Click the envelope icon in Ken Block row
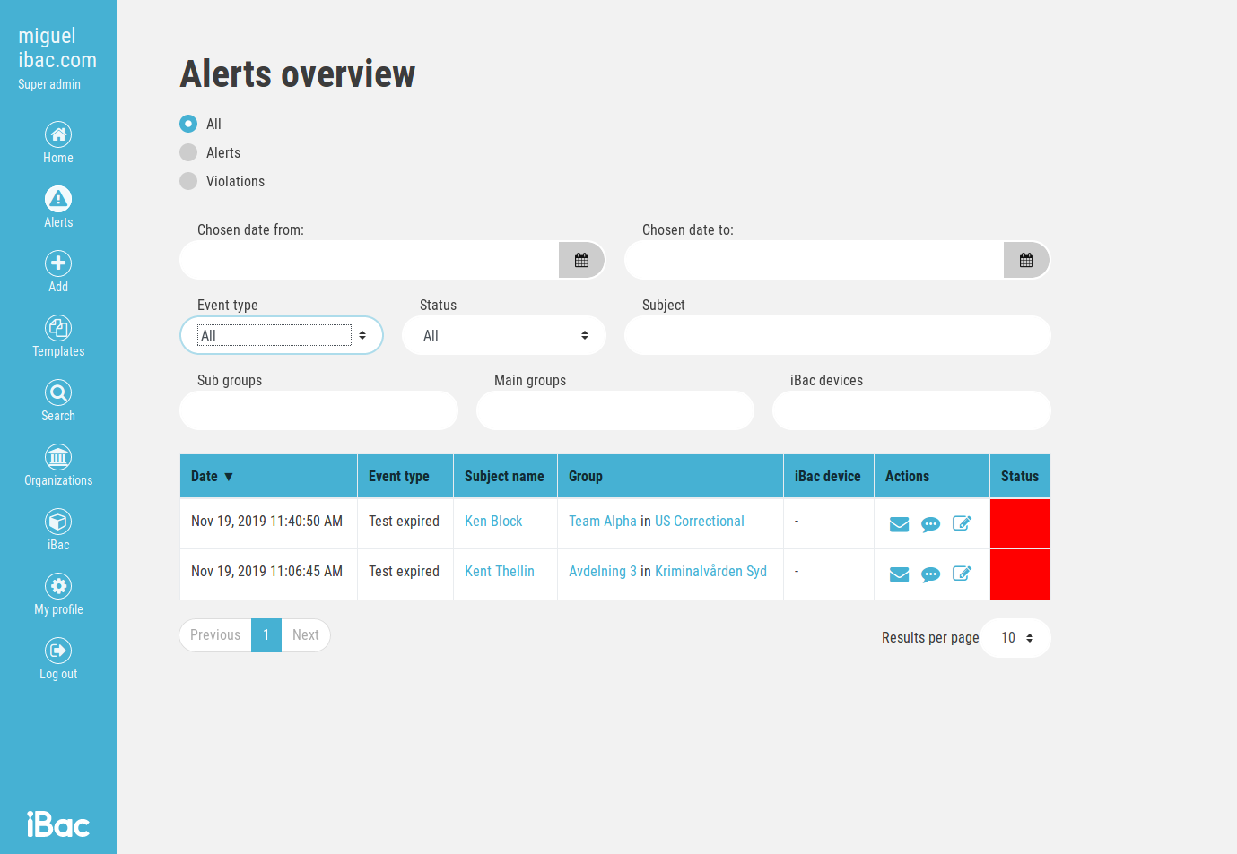 899,524
